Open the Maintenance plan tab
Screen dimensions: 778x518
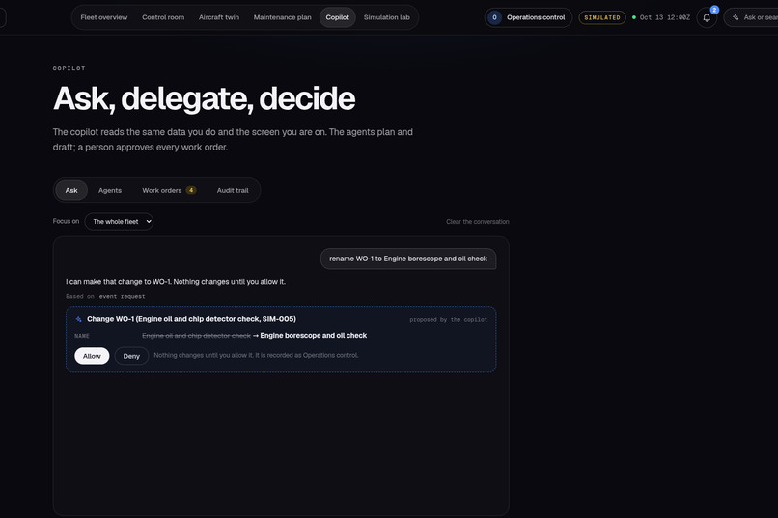coord(282,17)
